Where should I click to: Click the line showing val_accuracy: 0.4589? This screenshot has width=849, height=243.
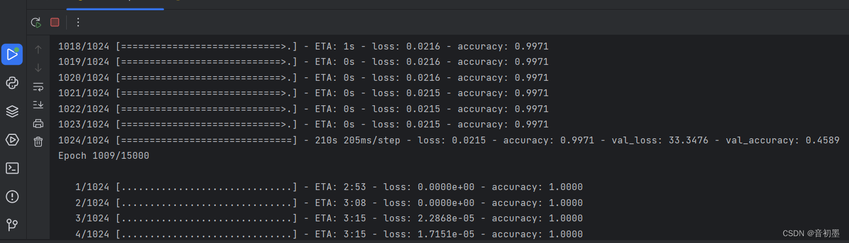(449, 140)
